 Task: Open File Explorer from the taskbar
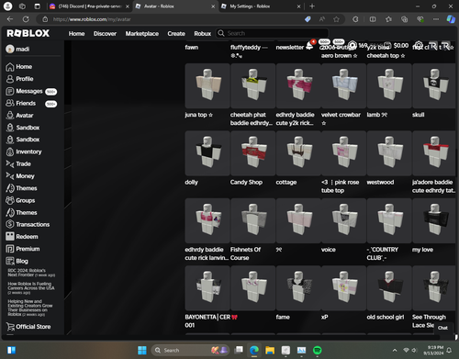click(x=270, y=350)
